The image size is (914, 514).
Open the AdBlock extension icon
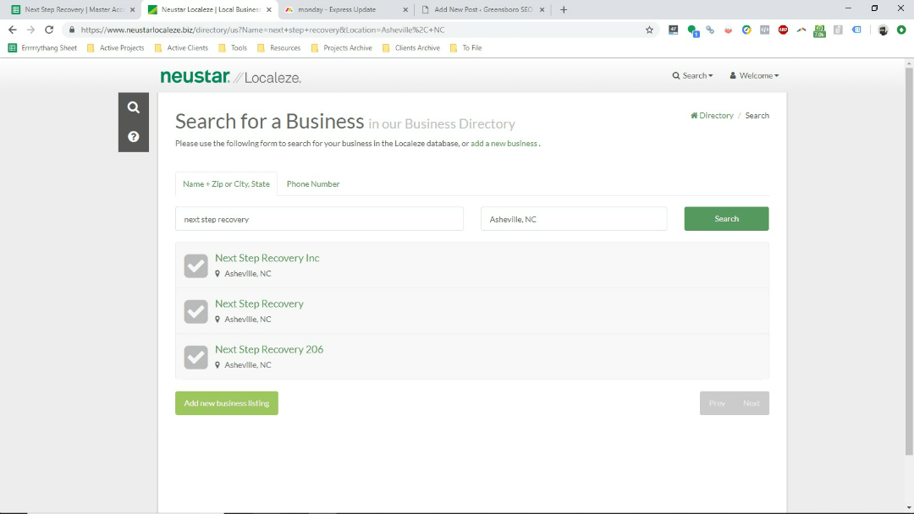[x=784, y=29]
